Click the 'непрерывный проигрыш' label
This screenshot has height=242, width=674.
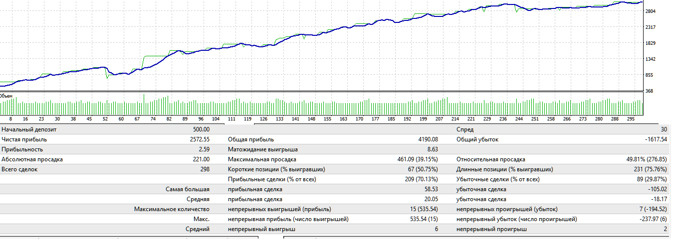491,229
